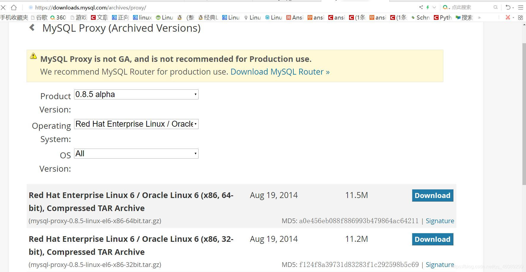Screen dimensions: 526x272
Task: Open the 文章 bookmark
Action: pyautogui.click(x=99, y=17)
